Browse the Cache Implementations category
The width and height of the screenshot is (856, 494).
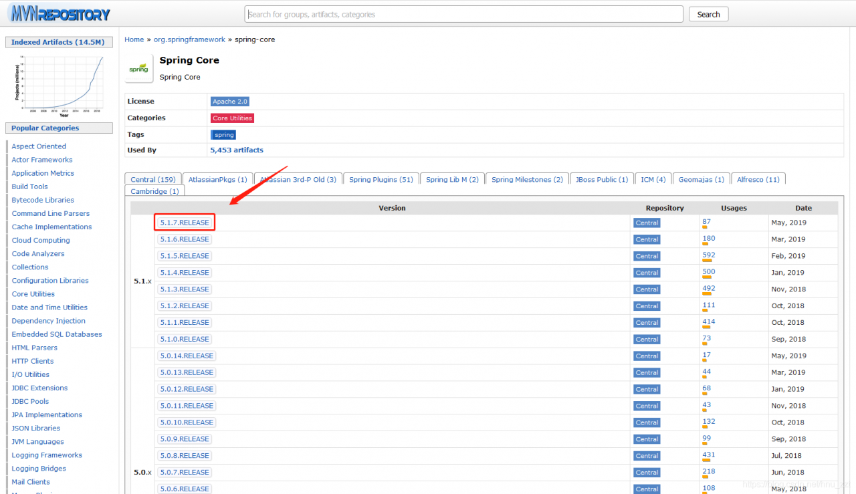click(x=51, y=227)
